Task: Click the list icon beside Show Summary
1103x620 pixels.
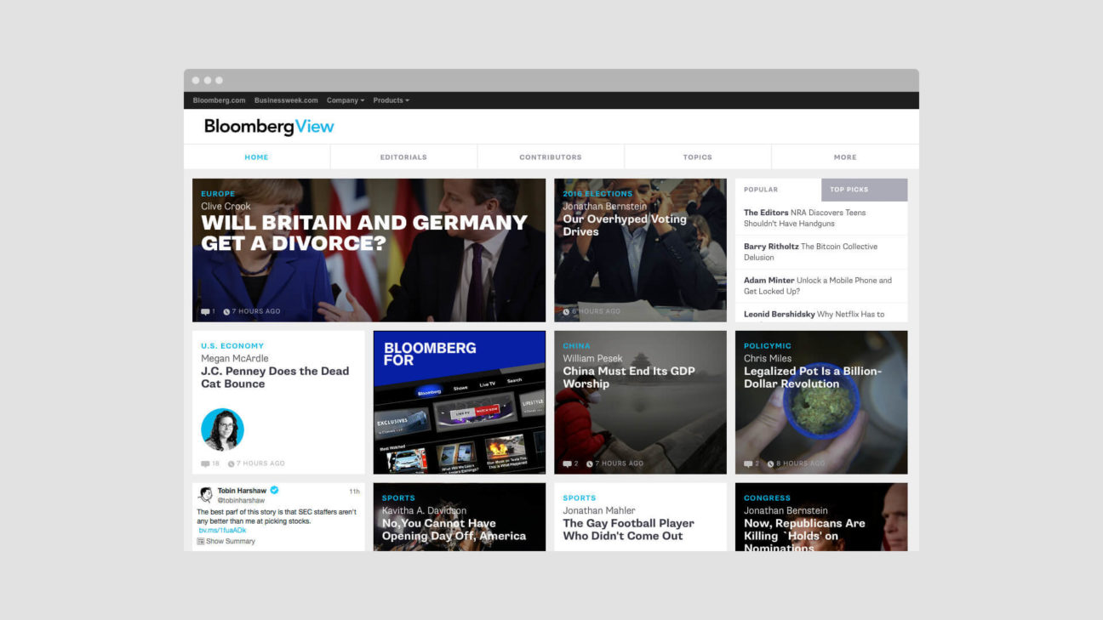Action: pos(201,539)
